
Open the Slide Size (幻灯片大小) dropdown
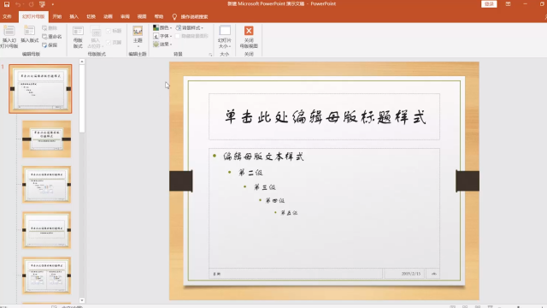click(224, 37)
